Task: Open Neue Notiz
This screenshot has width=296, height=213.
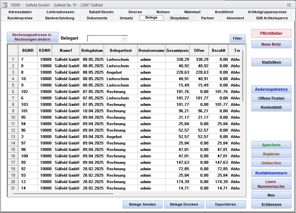Action: point(271,44)
